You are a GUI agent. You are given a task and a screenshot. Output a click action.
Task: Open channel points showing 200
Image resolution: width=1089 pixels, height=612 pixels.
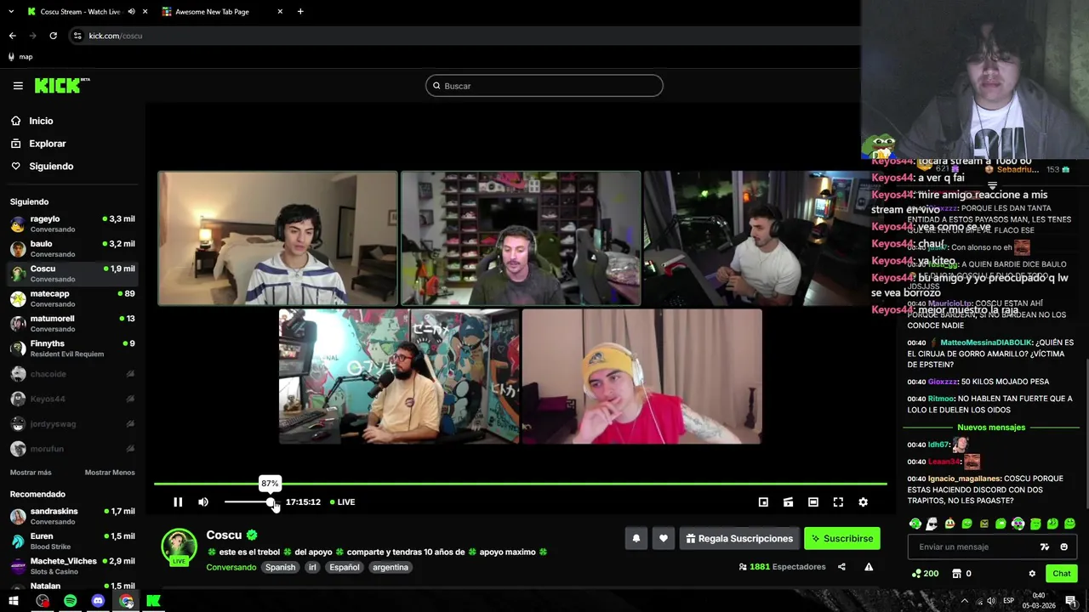925,574
